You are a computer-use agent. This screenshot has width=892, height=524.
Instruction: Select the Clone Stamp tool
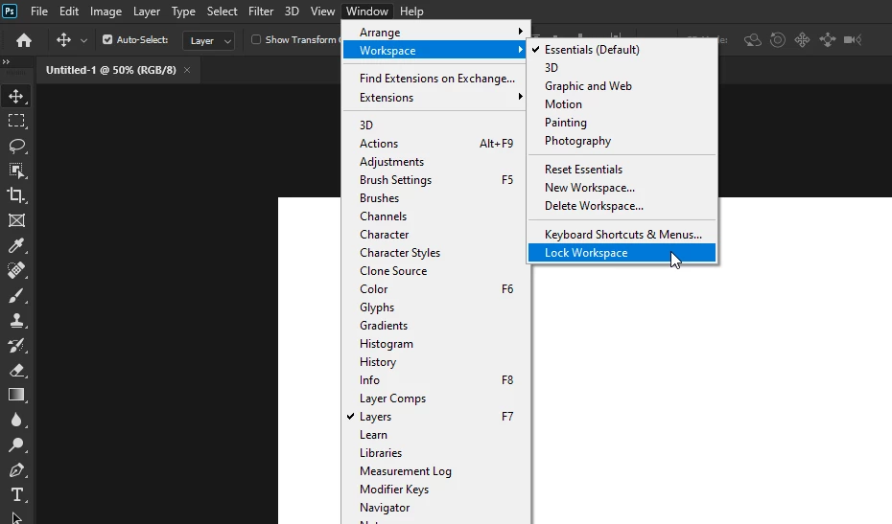tap(16, 321)
